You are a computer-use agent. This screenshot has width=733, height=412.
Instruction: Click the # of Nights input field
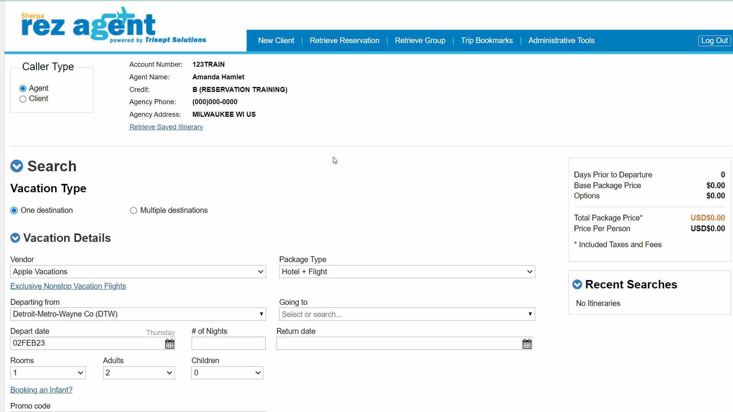pyautogui.click(x=228, y=343)
